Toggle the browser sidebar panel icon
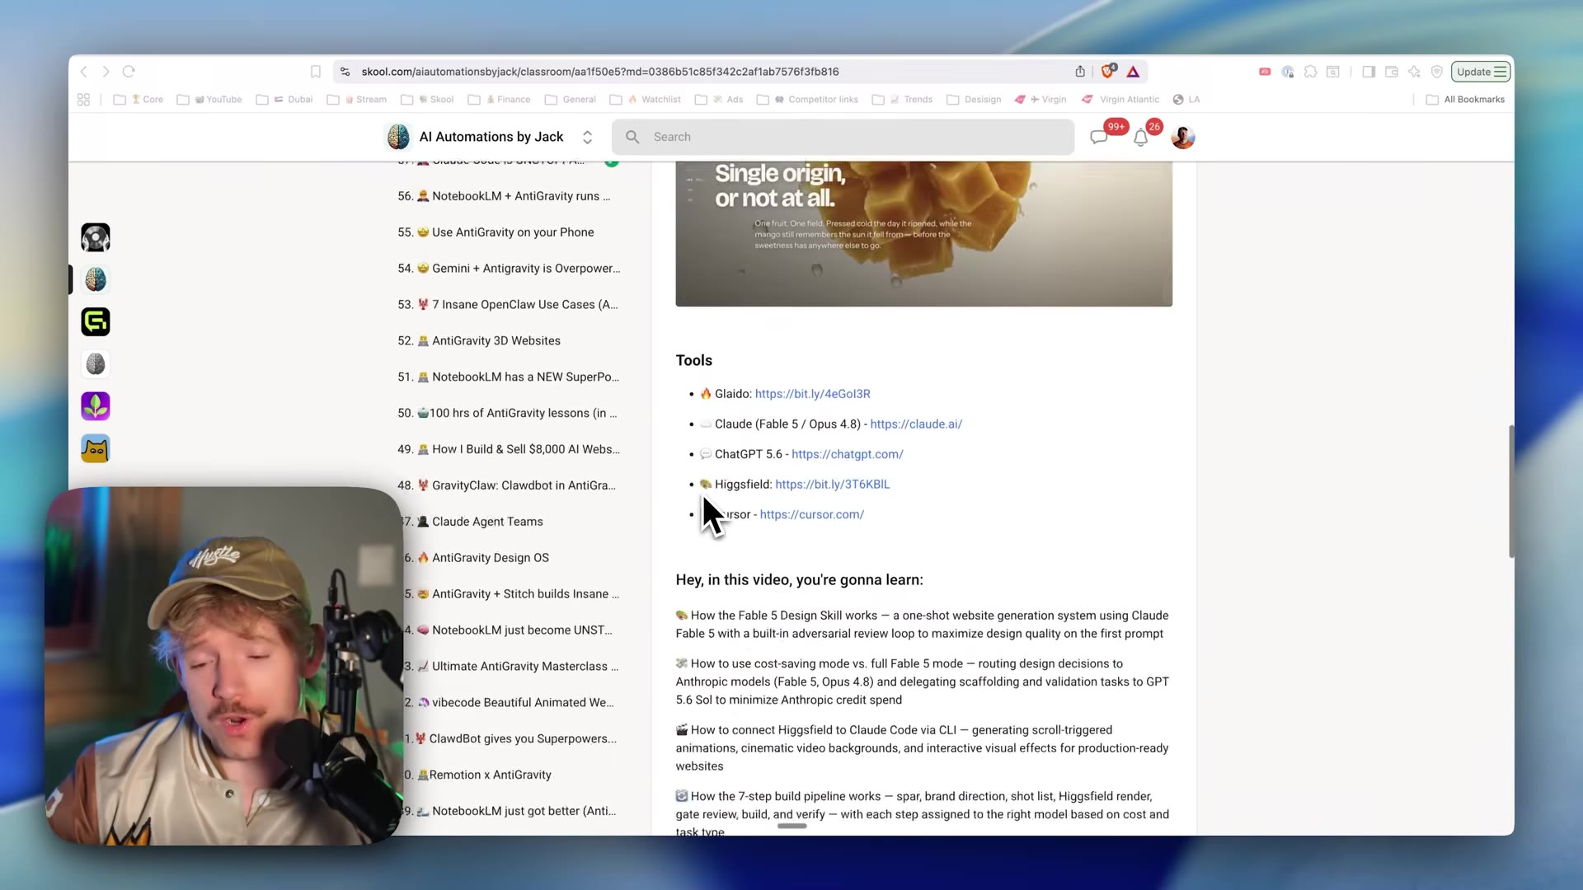1583x890 pixels. (1369, 72)
